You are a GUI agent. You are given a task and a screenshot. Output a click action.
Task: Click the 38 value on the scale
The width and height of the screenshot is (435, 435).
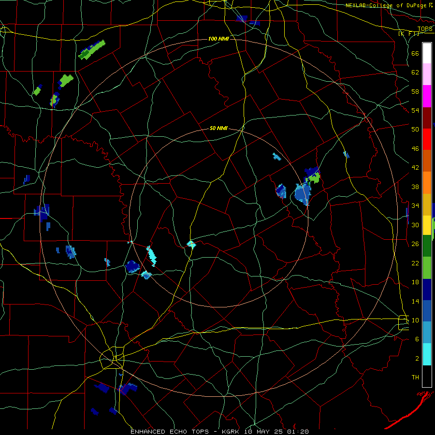click(x=415, y=187)
